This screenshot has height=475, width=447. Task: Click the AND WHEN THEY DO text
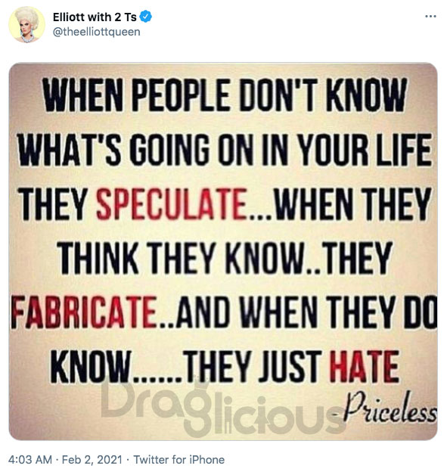(x=306, y=312)
